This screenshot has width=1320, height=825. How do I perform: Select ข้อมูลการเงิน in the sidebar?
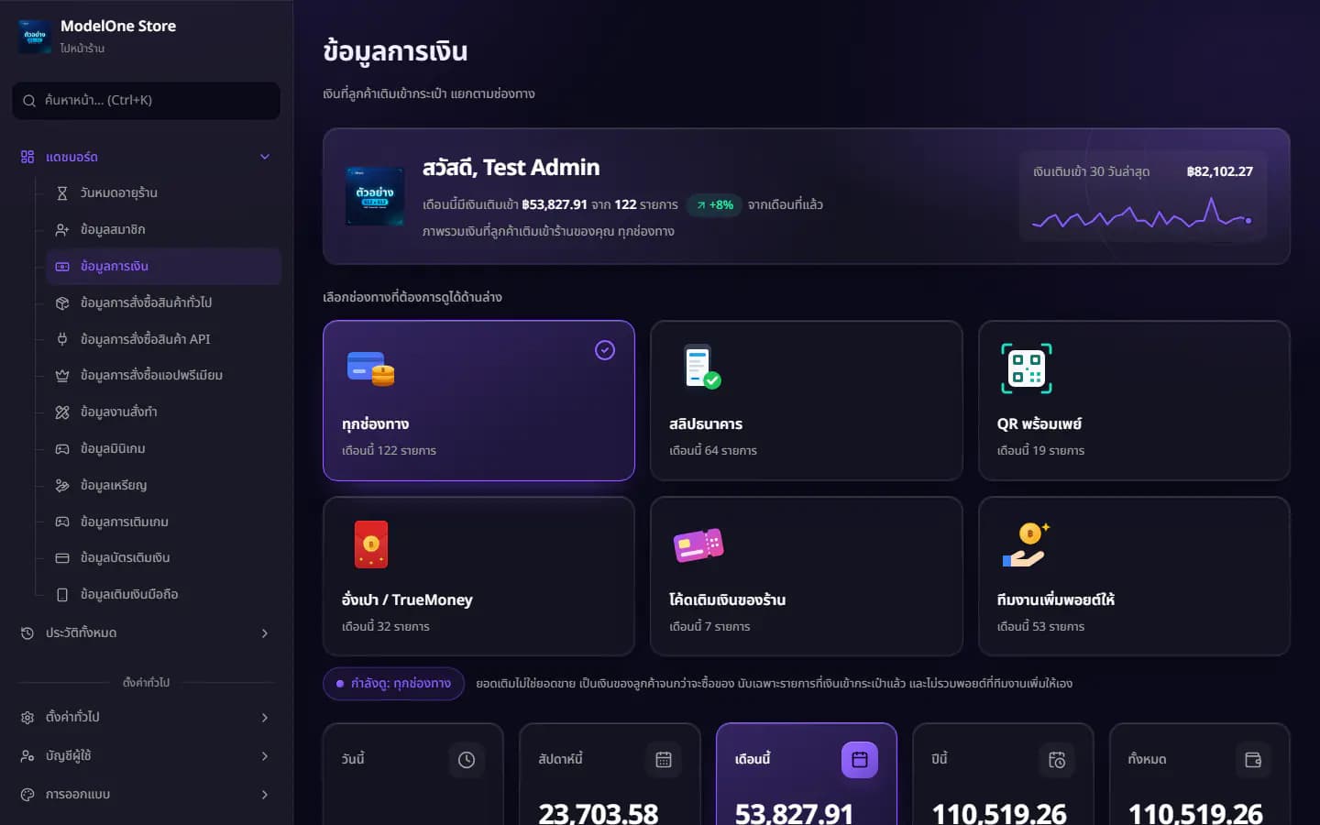163,266
